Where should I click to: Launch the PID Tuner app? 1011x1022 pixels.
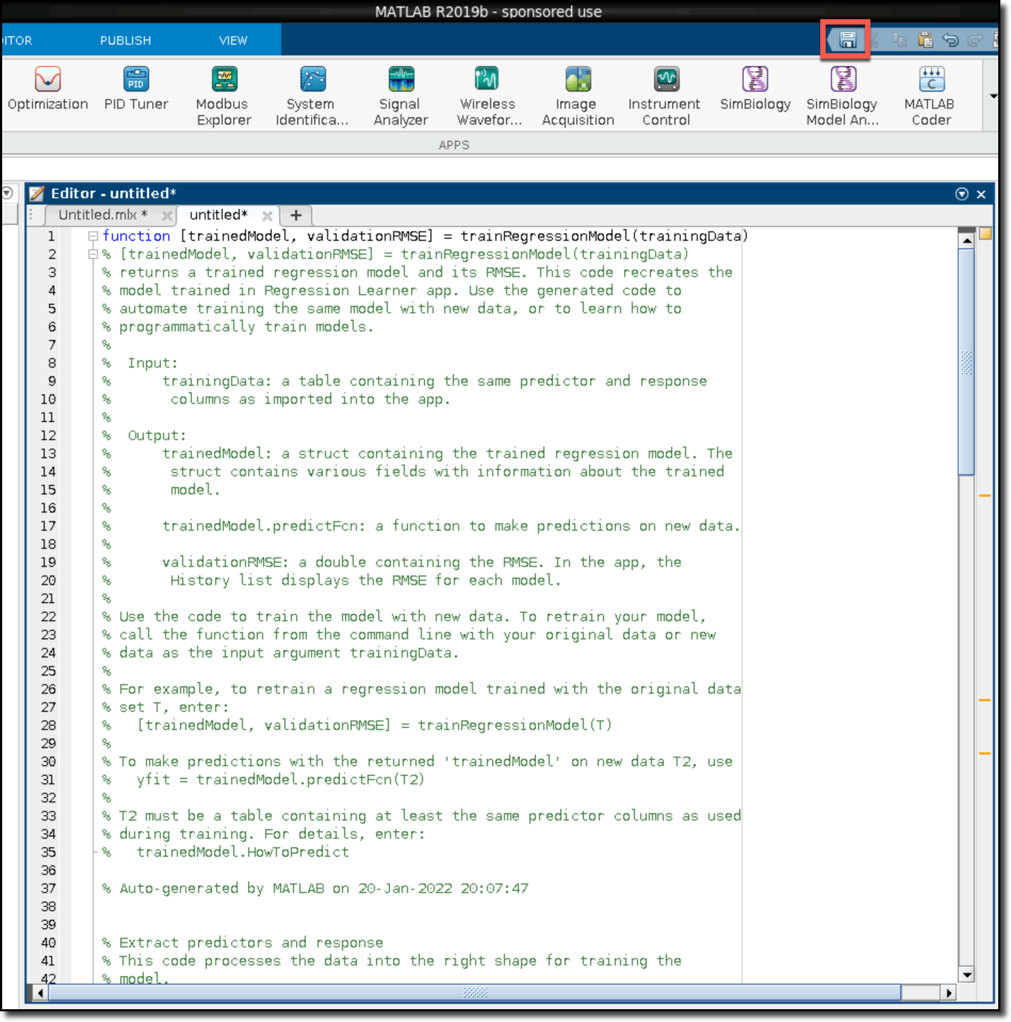[x=136, y=88]
